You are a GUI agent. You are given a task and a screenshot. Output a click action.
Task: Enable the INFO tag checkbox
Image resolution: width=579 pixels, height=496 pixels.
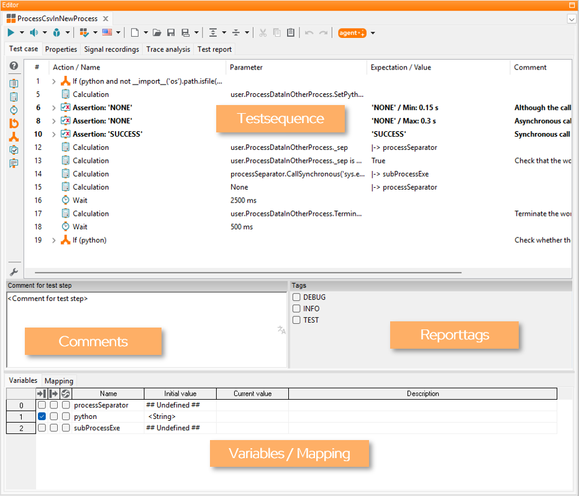(x=296, y=308)
